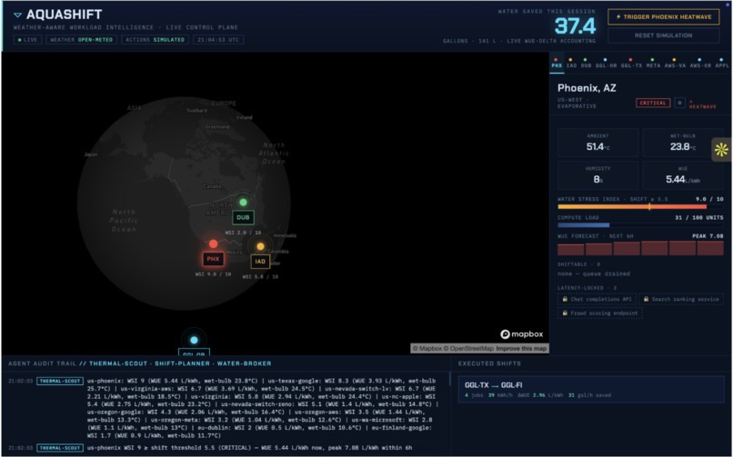Viewport: 733px width, 457px height.
Task: Click the last WUE forecast bar
Action: coord(710,248)
